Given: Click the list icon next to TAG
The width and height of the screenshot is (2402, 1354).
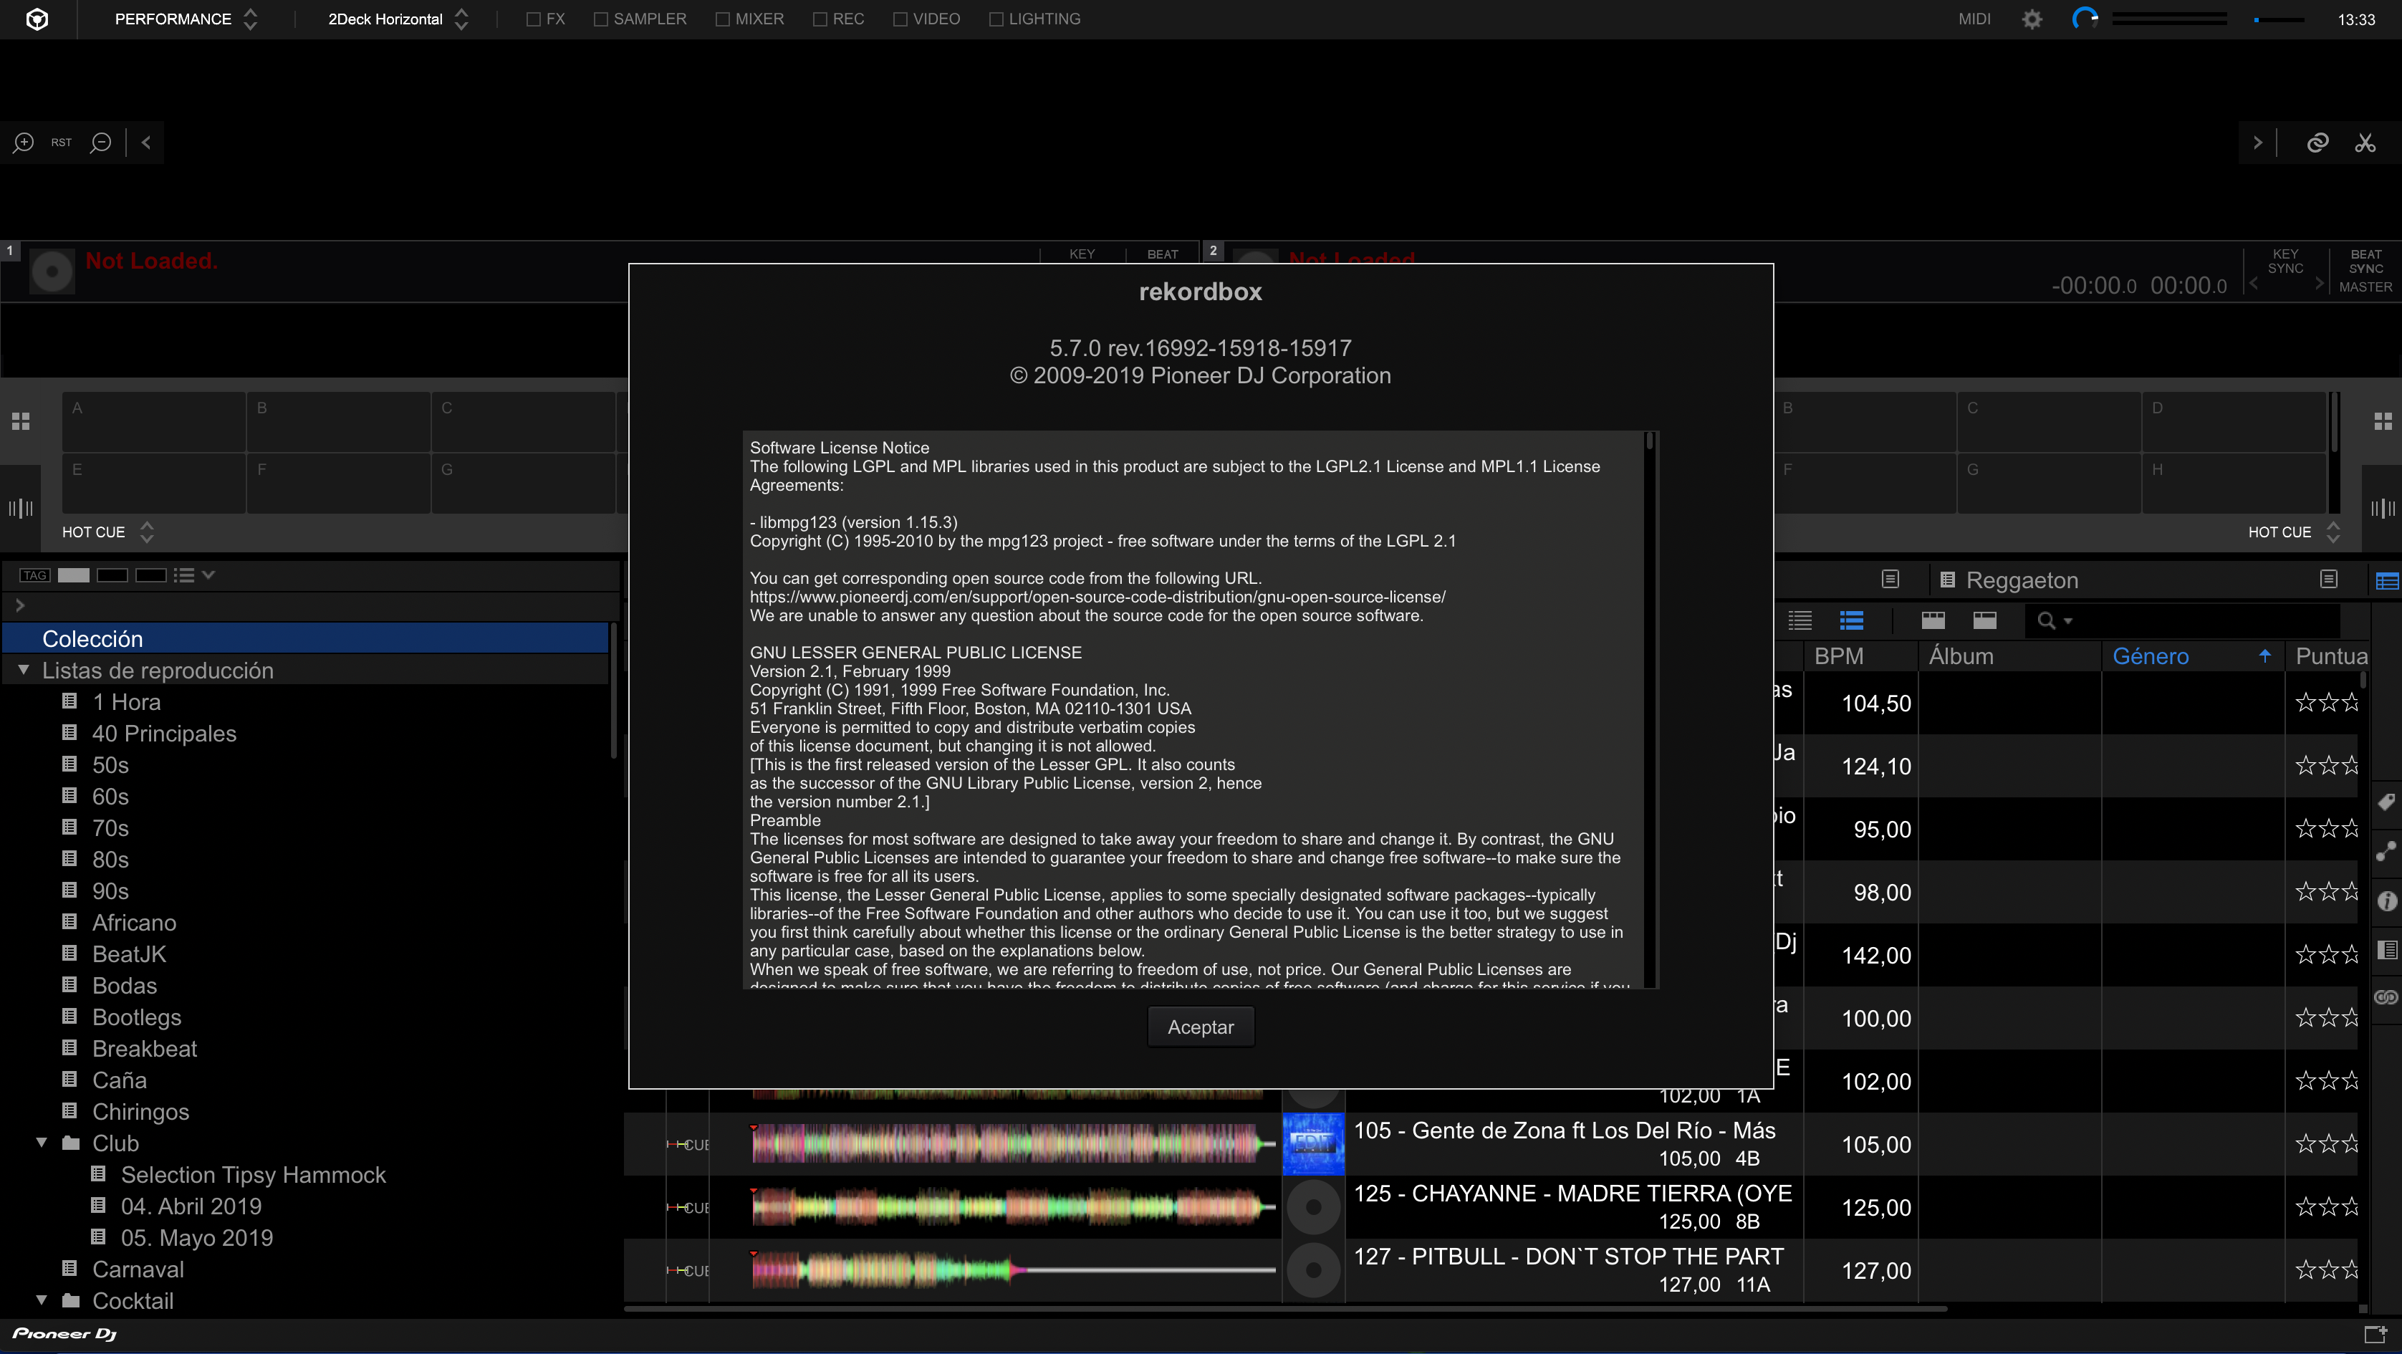Looking at the screenshot, I should tap(183, 575).
